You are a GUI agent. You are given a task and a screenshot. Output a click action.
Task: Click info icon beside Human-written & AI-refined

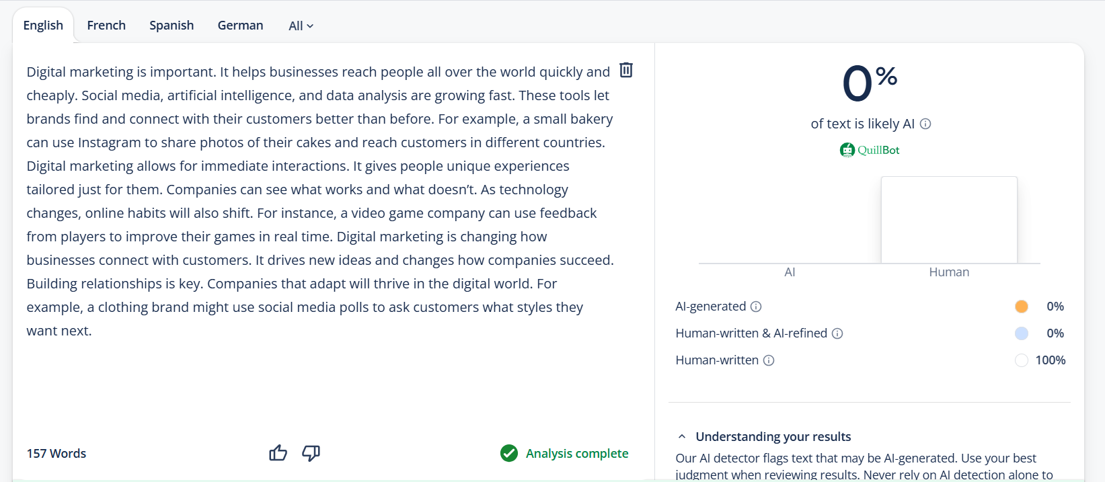coord(837,333)
